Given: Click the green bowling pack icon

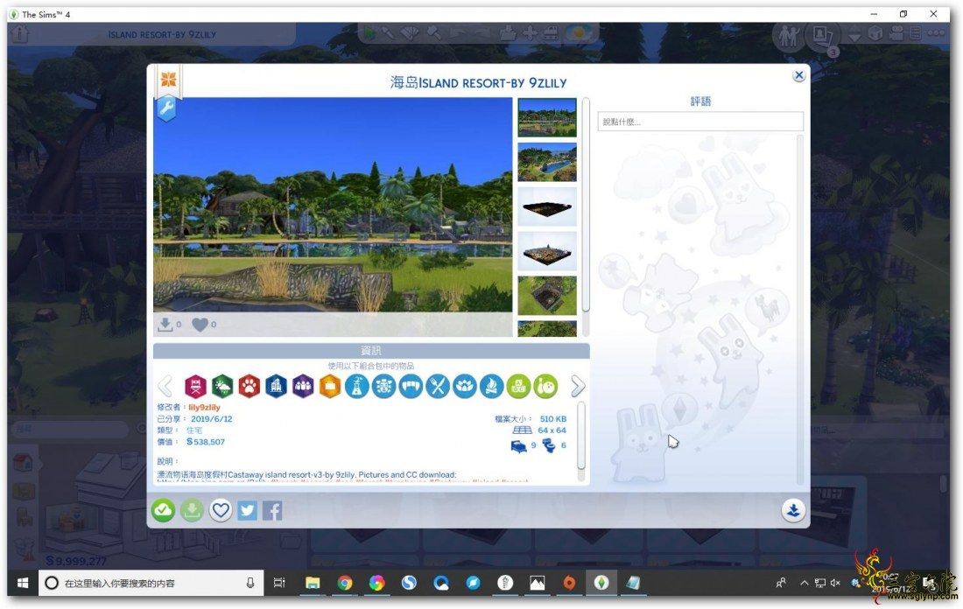Looking at the screenshot, I should 546,386.
